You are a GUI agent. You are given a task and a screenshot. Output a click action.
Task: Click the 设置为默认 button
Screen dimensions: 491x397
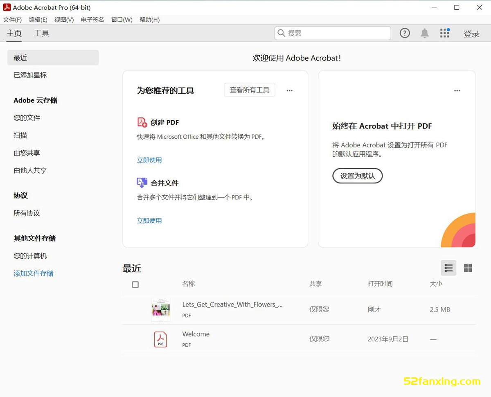(x=358, y=176)
